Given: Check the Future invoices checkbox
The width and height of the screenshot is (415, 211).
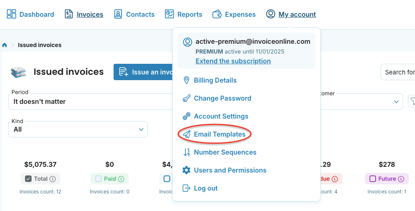Looking at the screenshot, I should pyautogui.click(x=373, y=179).
